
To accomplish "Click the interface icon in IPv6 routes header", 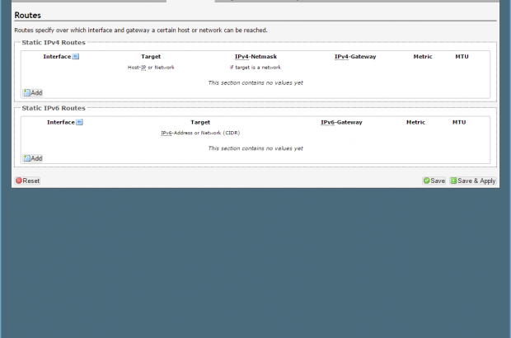I will tap(79, 122).
